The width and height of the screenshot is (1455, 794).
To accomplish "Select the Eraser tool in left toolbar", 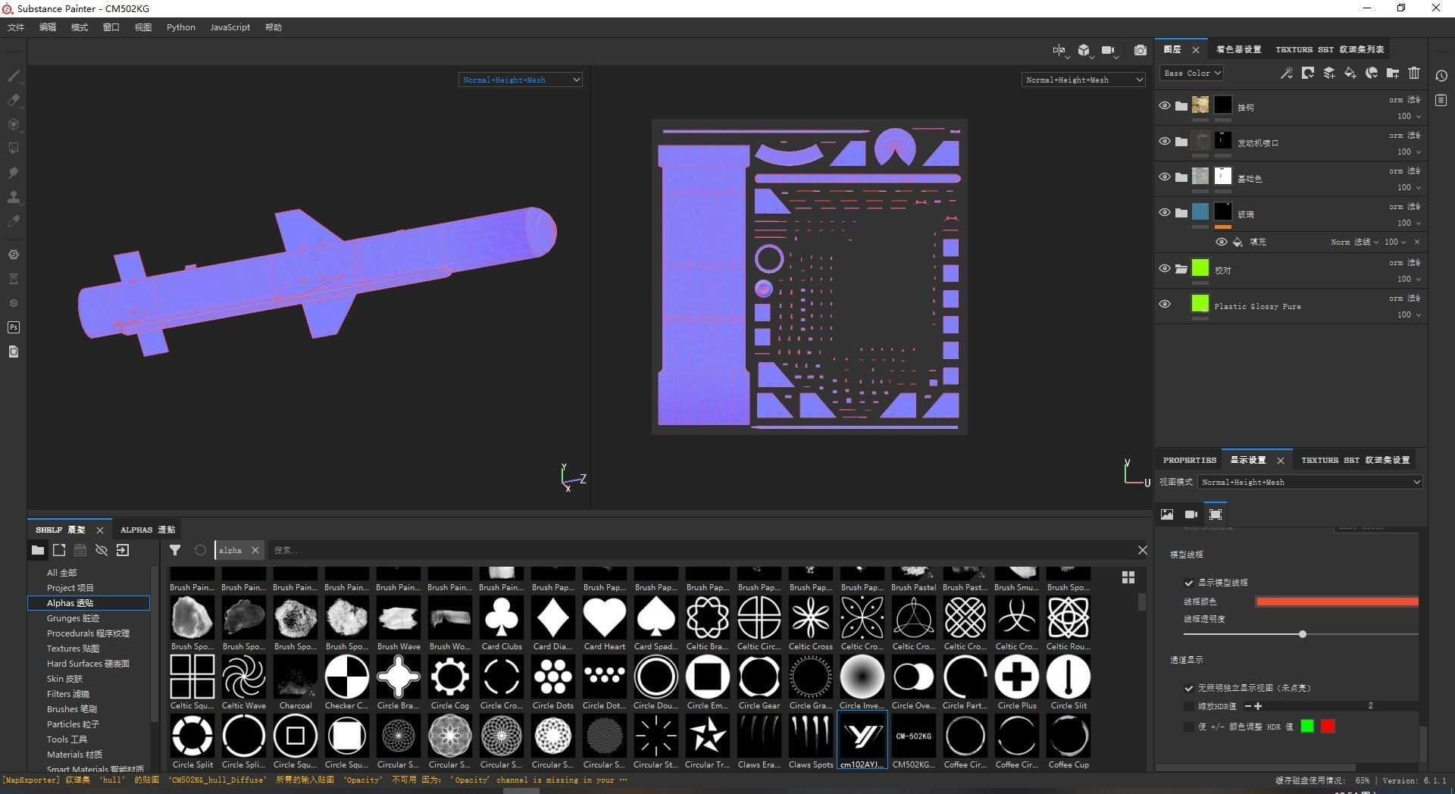I will [x=14, y=100].
